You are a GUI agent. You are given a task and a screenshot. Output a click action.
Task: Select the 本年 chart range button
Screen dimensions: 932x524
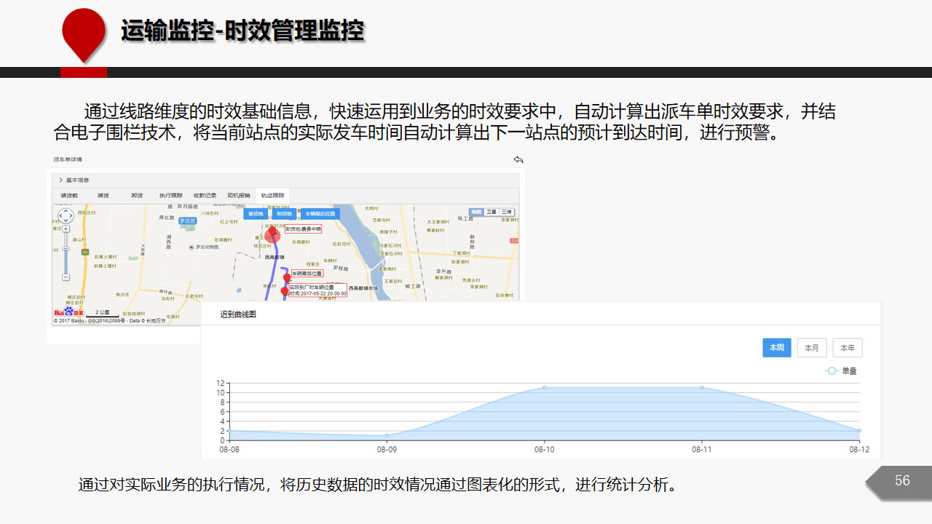click(848, 348)
